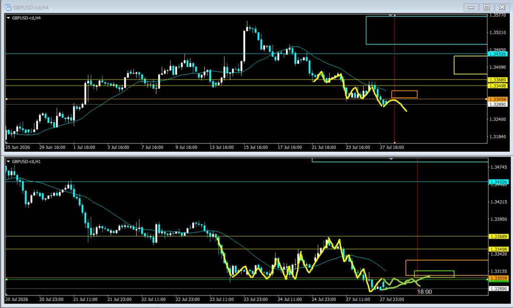Click 1.34215 on the H1 price scale
This screenshot has width=513, height=308.
[498, 202]
